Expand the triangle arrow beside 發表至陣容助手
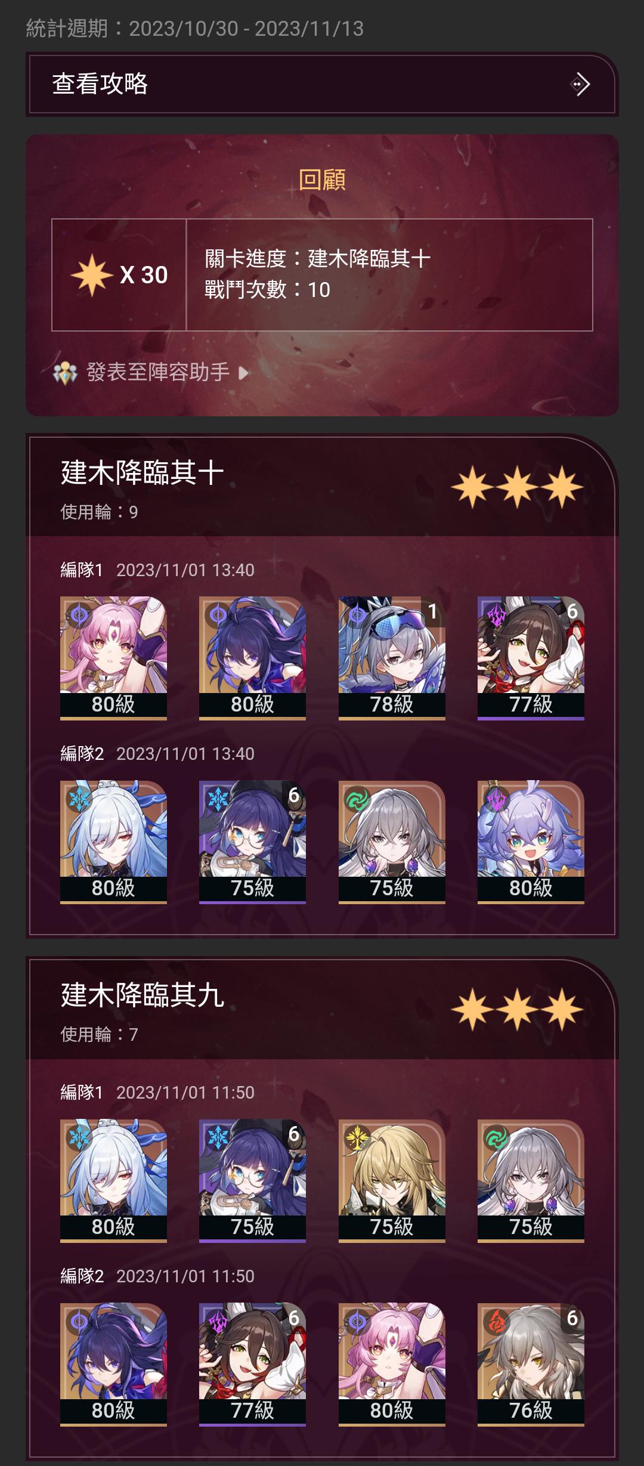644x1466 pixels. pyautogui.click(x=243, y=373)
